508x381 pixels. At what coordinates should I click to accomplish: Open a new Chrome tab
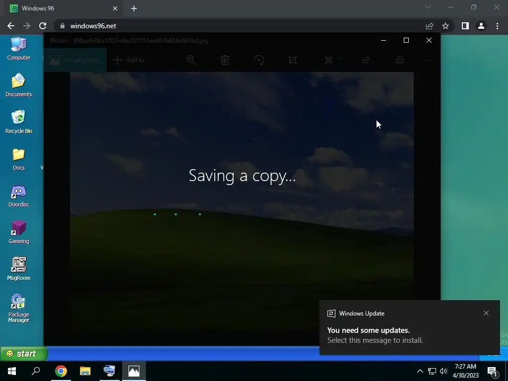point(134,8)
